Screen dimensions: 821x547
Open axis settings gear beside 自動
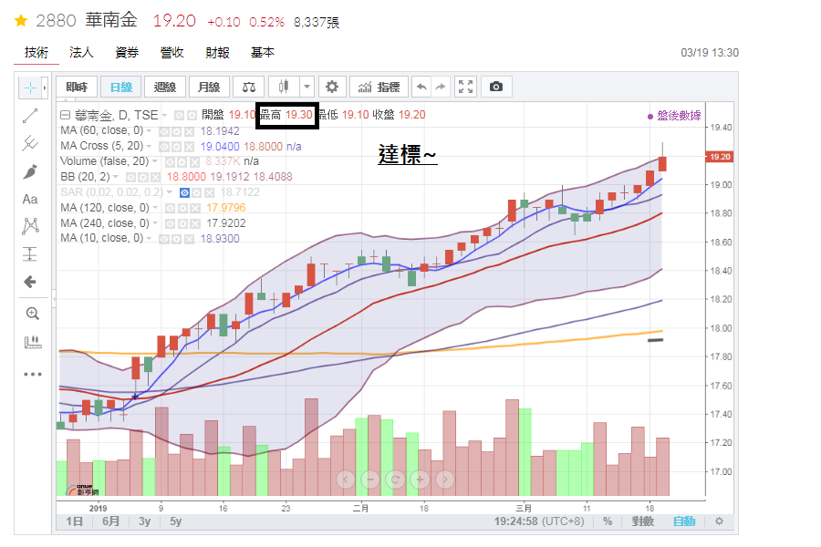coord(720,521)
